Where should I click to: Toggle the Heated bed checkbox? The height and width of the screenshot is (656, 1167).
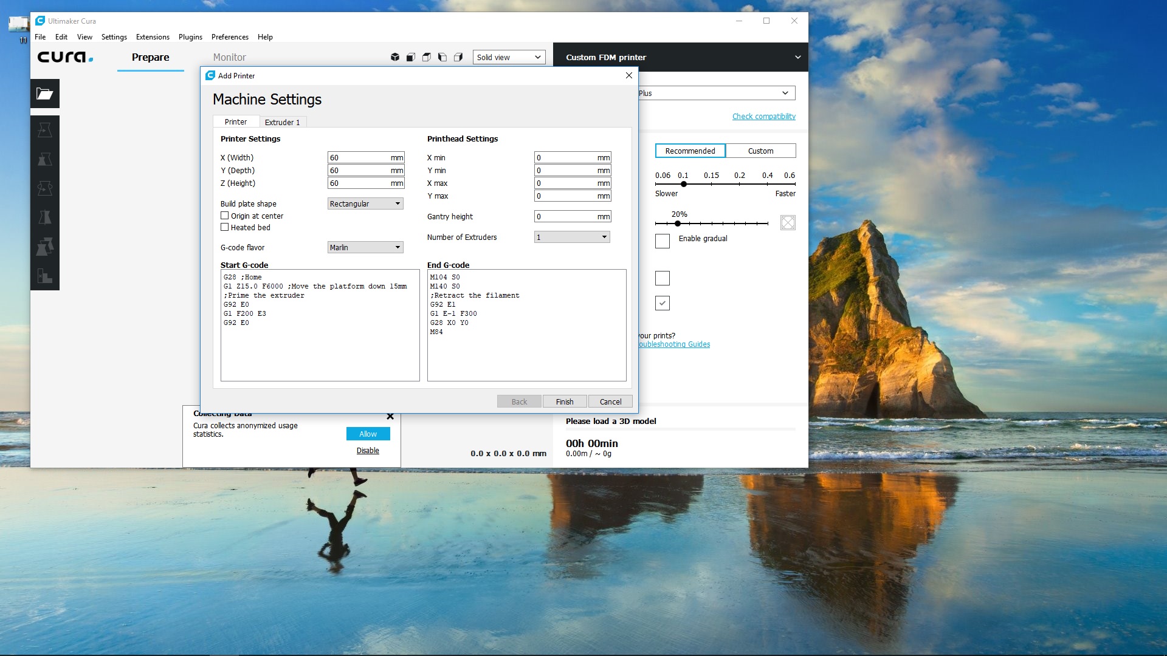(224, 228)
